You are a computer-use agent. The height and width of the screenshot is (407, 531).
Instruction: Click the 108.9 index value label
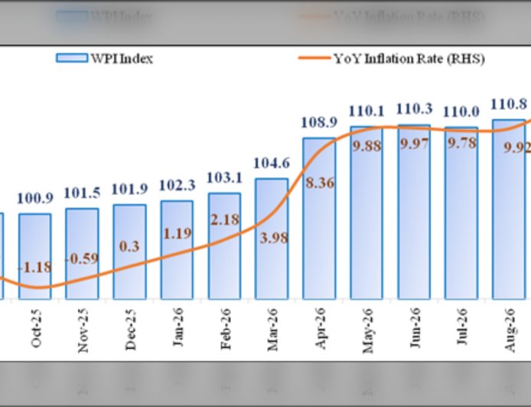[x=319, y=122]
